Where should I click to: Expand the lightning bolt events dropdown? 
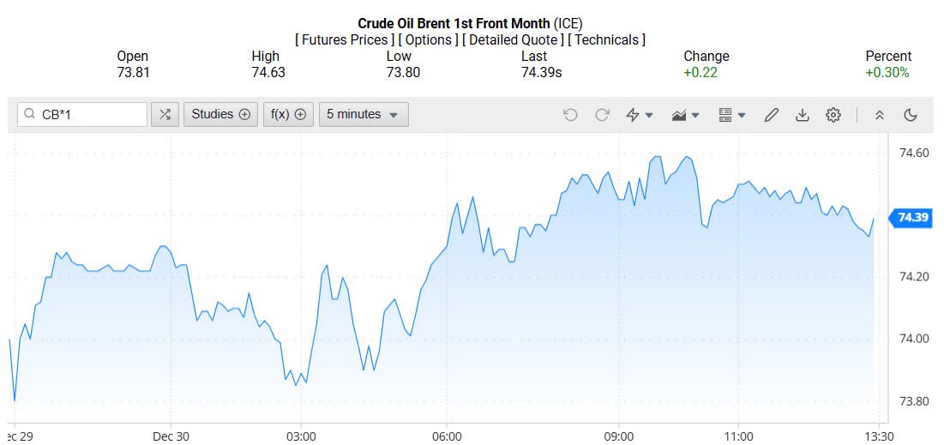[x=640, y=115]
